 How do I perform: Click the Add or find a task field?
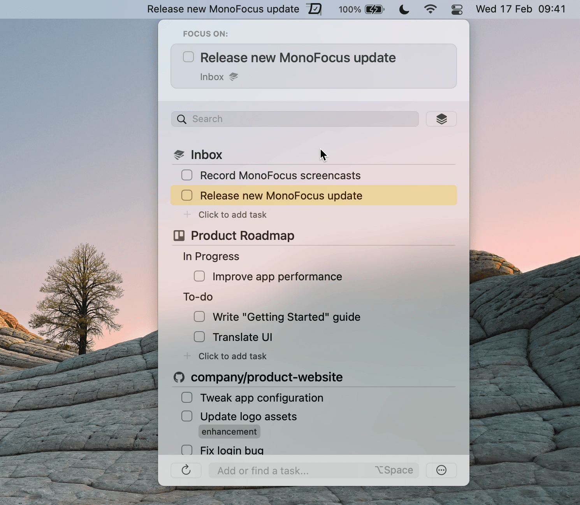(292, 470)
